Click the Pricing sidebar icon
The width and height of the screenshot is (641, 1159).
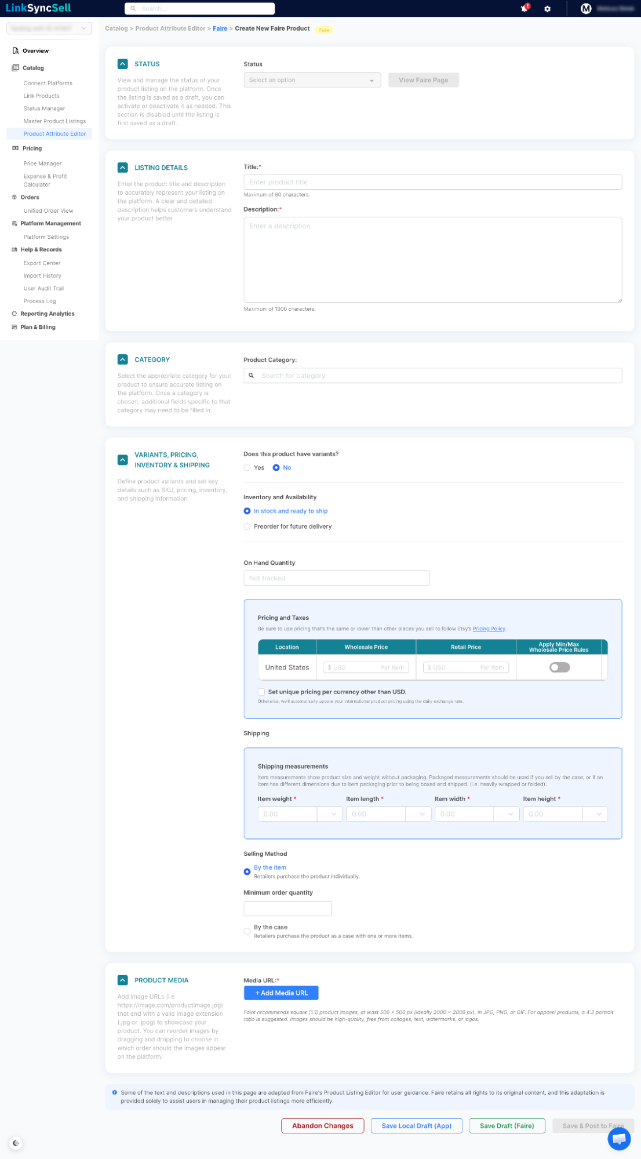15,148
